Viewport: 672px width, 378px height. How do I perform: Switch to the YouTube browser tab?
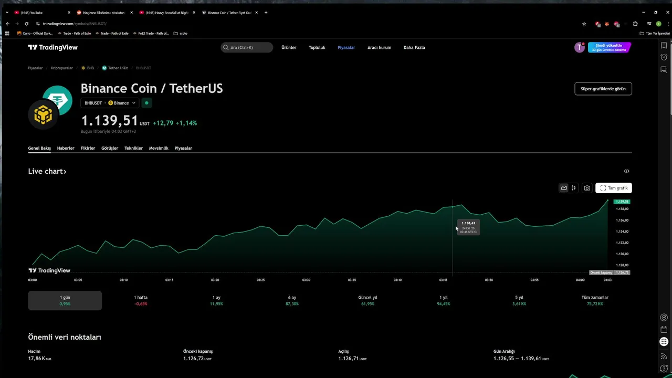(42, 13)
